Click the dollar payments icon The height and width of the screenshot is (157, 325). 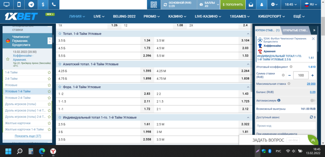click(43, 5)
